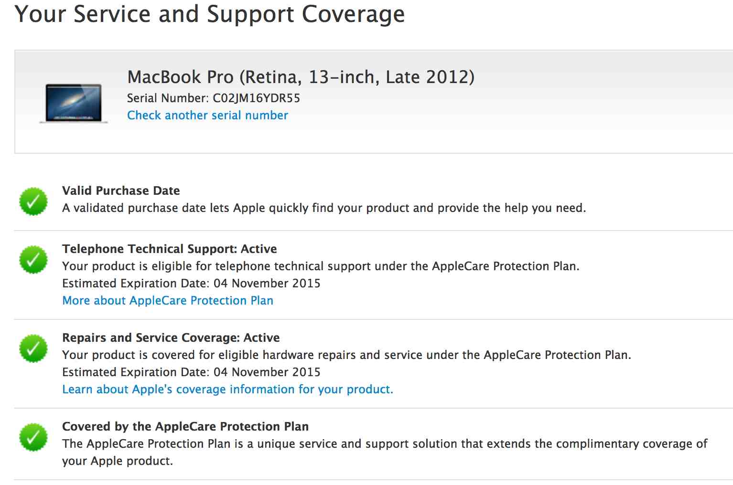Screen dimensions: 733x485
Task: Click green checkmark beside Valid Purchase Date
Action: 33,201
